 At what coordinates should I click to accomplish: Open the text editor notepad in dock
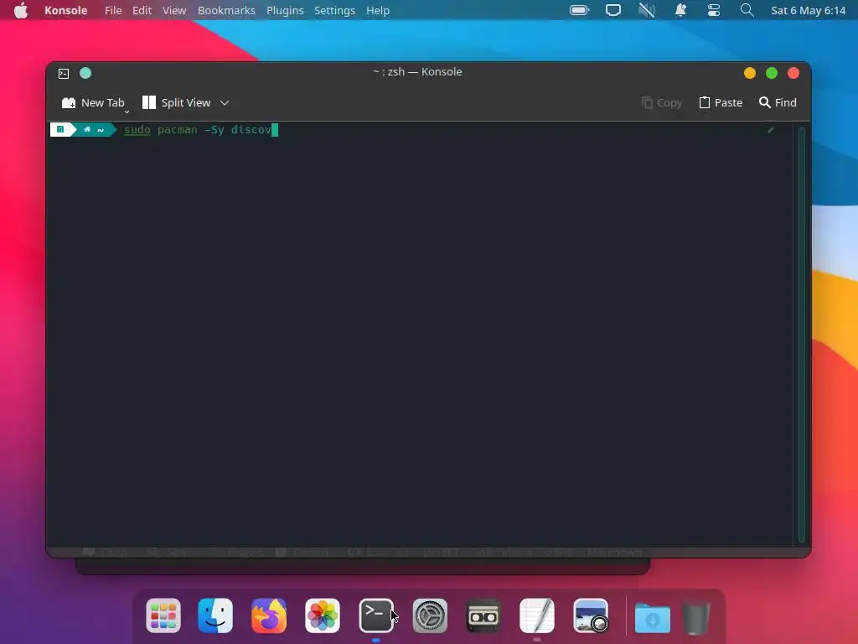coord(537,615)
